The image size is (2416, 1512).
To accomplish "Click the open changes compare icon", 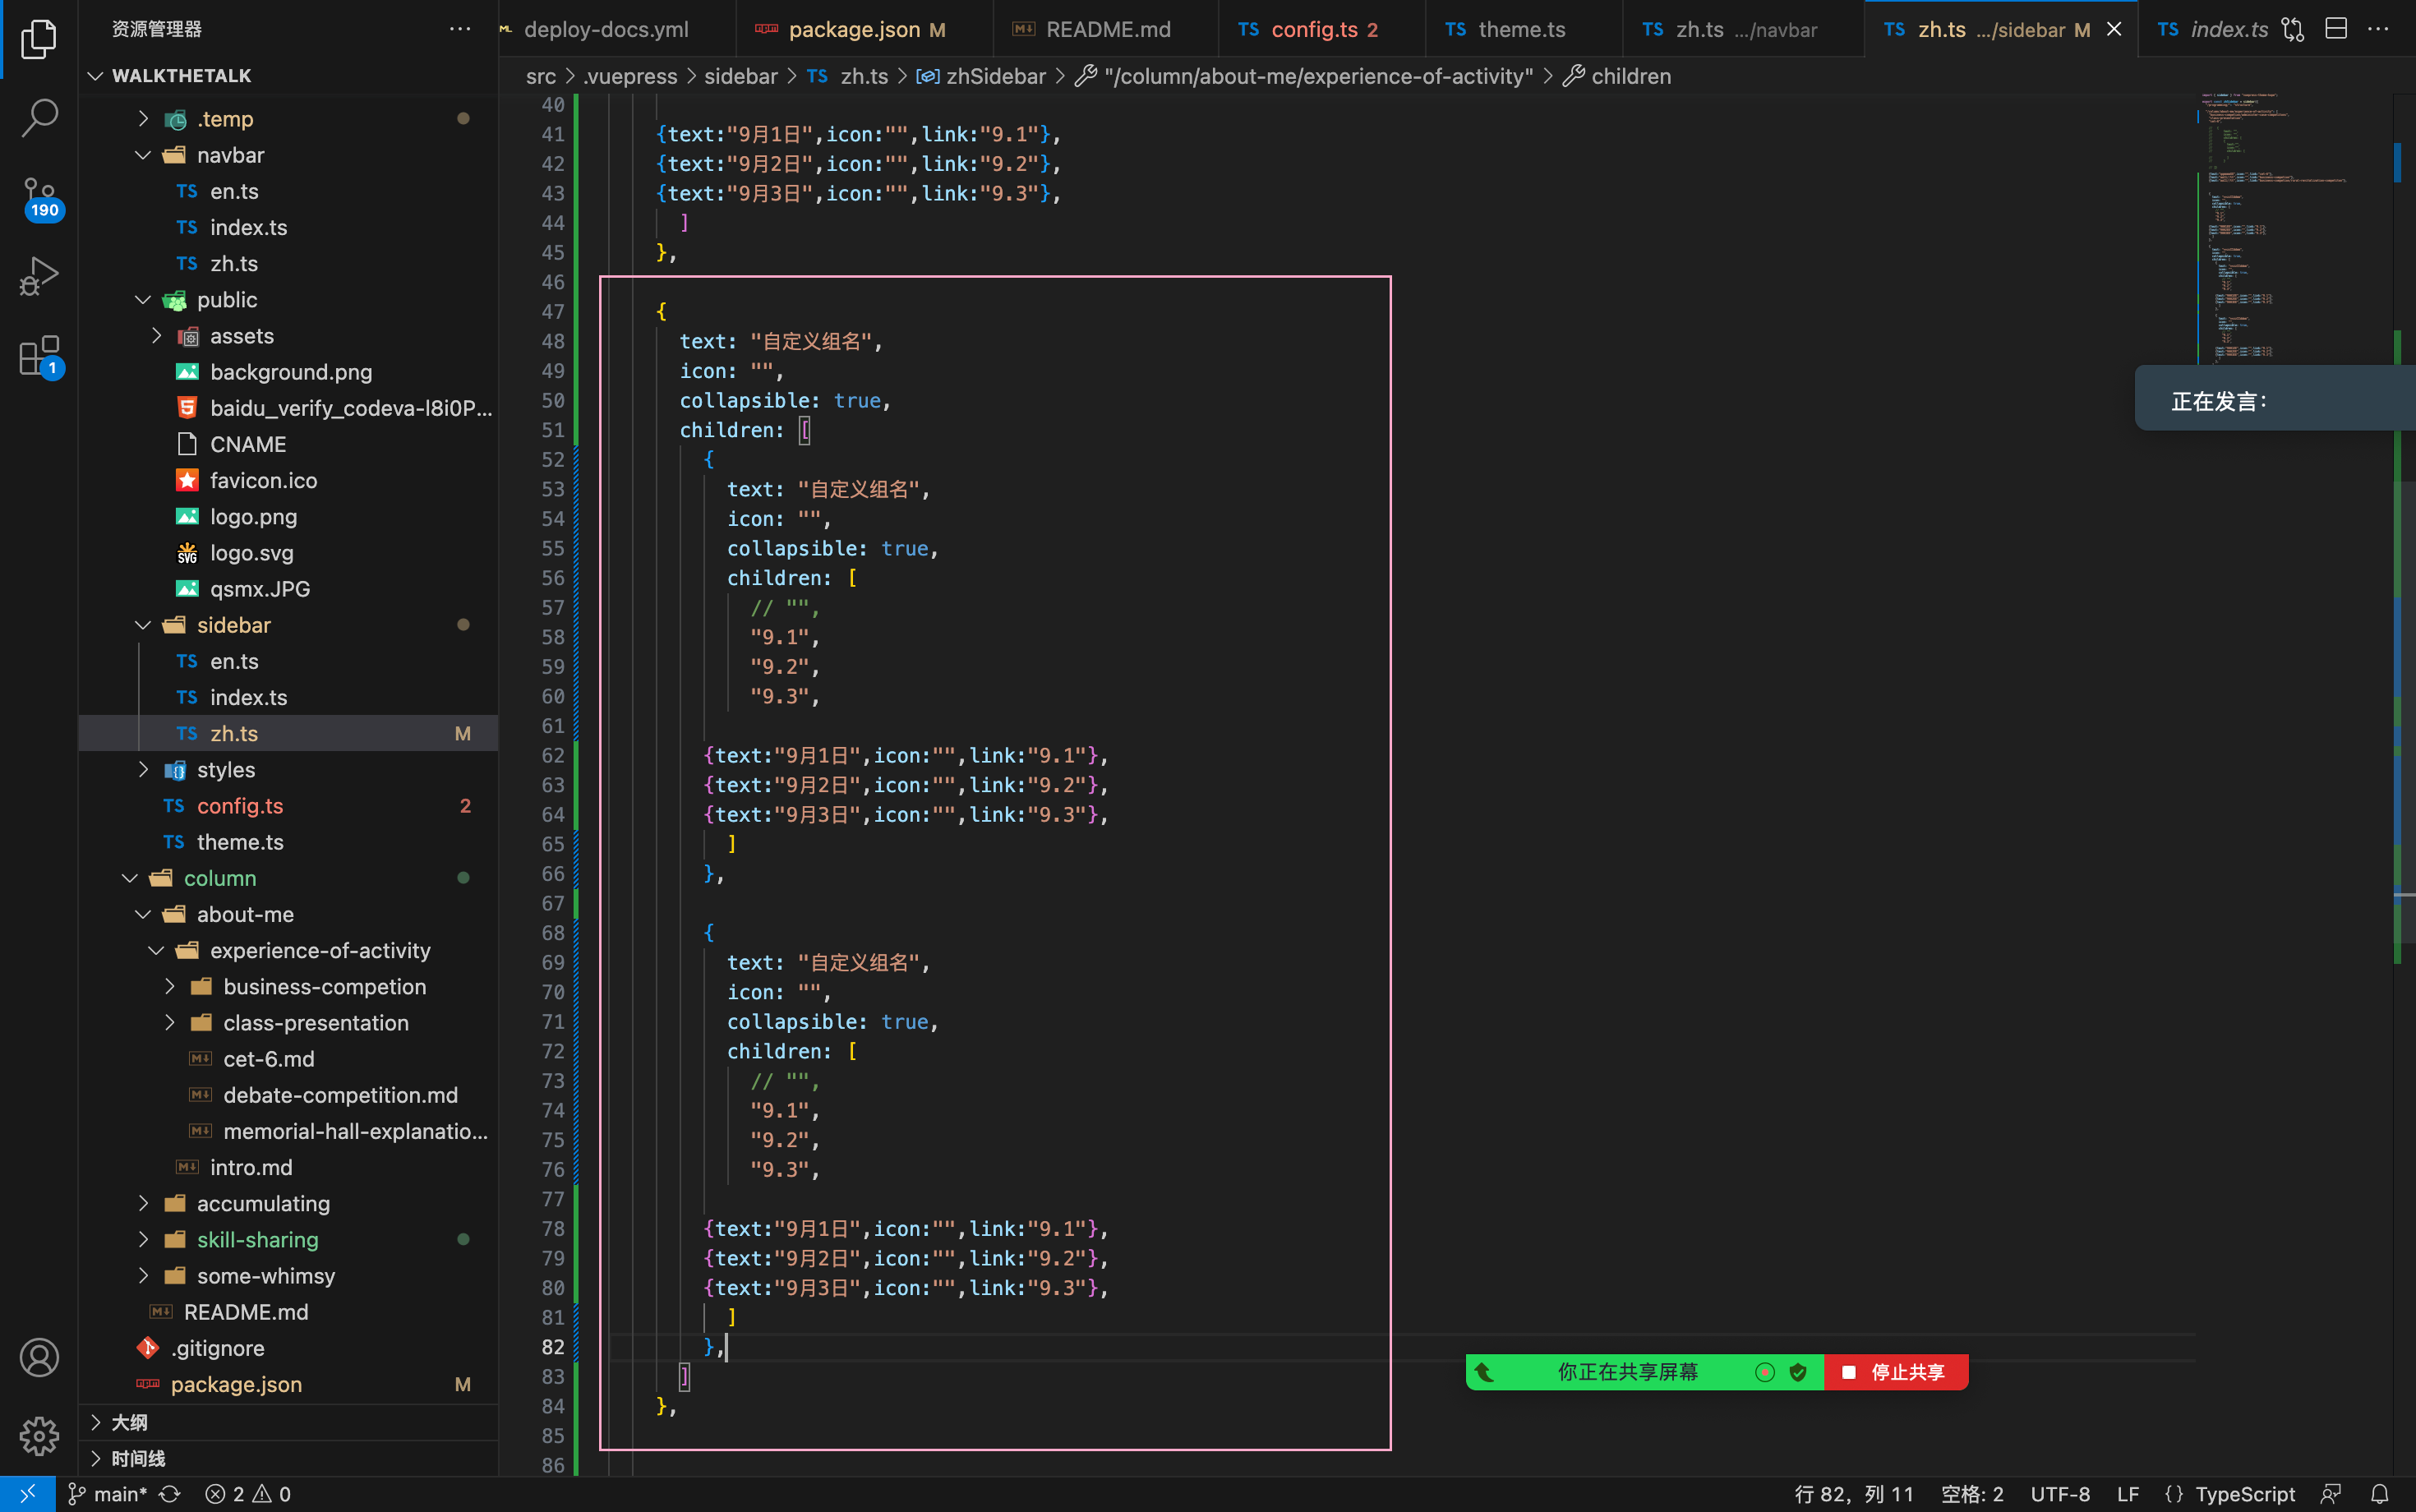I will click(2293, 29).
